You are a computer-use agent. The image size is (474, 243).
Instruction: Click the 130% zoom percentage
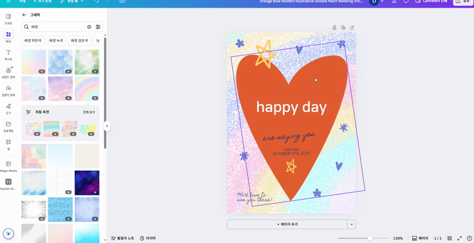coord(398,238)
